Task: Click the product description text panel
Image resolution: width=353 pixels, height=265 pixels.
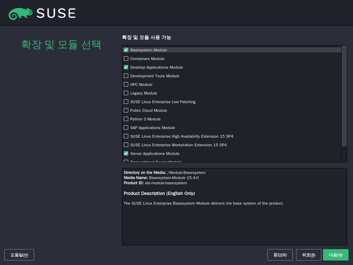Action: coord(234,221)
